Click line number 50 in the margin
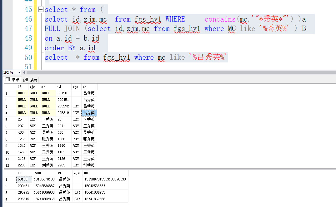The image size is (336, 207). point(28,57)
